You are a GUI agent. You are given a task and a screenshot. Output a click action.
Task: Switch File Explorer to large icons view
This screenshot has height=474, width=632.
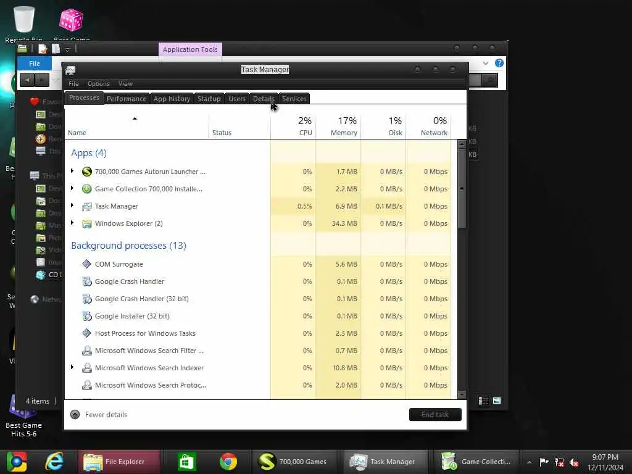[497, 401]
